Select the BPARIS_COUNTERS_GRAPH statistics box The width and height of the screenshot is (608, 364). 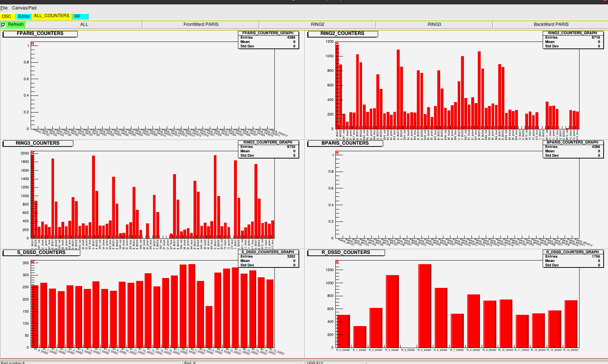coord(572,149)
